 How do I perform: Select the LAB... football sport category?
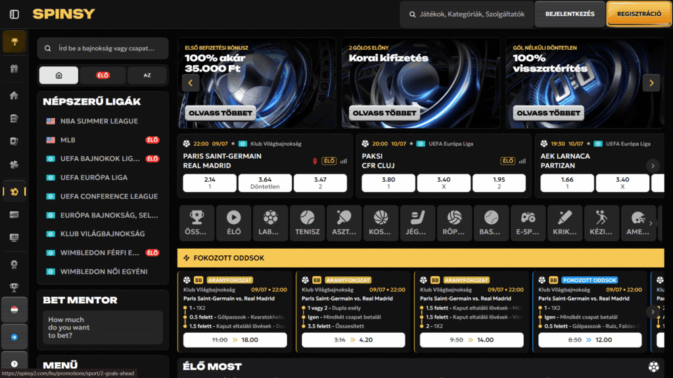[270, 223]
